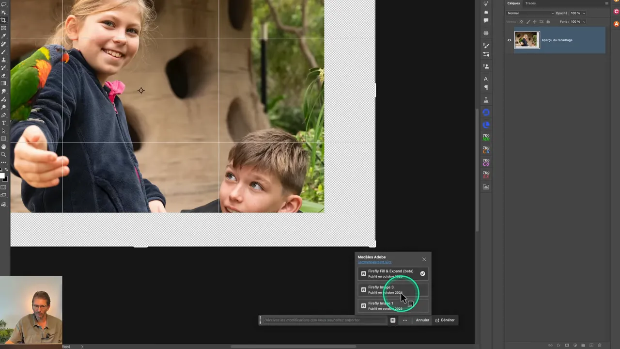
Task: Open the blending mode dropdown set to Normal
Action: coord(530,13)
